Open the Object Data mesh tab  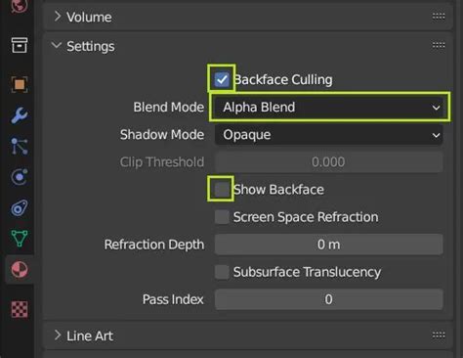[20, 239]
